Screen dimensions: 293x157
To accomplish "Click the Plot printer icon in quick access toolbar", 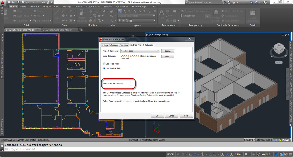I will point(23,2).
